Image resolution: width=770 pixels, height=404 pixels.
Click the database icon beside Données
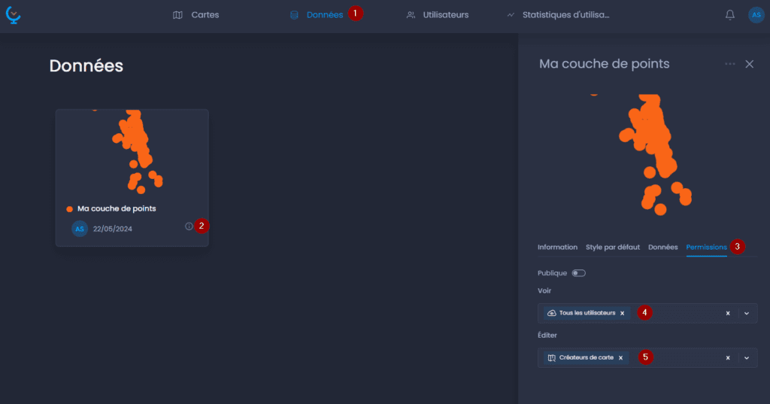tap(294, 15)
